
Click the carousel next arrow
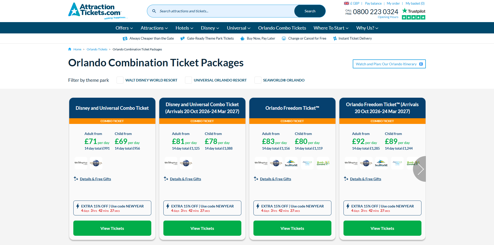421,169
